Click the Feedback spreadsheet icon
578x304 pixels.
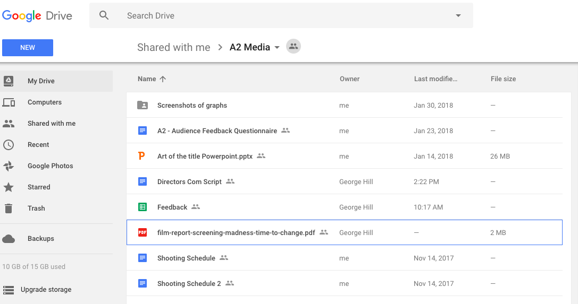[x=143, y=207]
